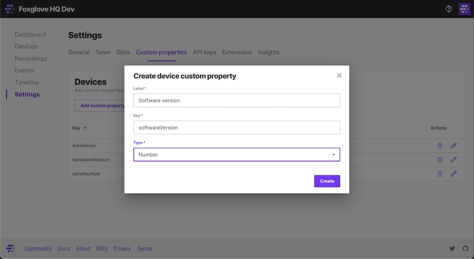Open the Community footer link
The image size is (474, 259).
[38, 249]
